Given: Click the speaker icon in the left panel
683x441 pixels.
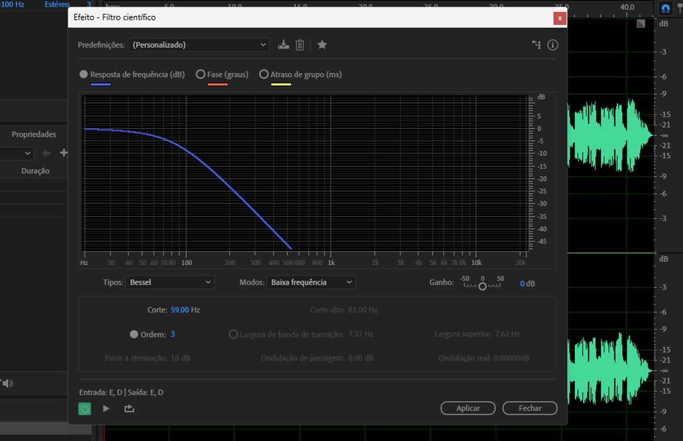Looking at the screenshot, I should (7, 383).
